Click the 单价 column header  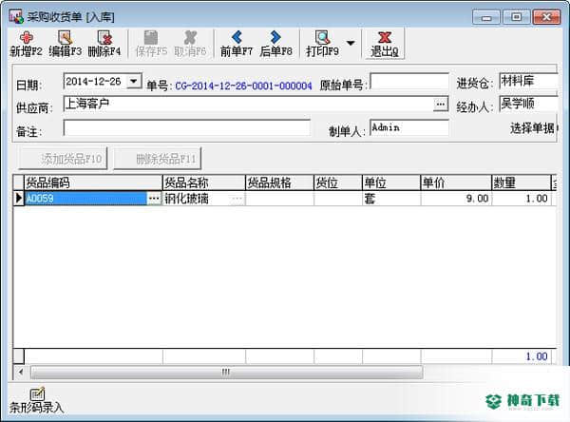pyautogui.click(x=456, y=182)
